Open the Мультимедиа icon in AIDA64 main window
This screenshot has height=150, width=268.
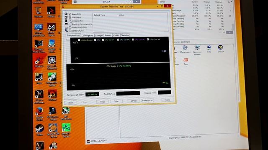(185, 49)
